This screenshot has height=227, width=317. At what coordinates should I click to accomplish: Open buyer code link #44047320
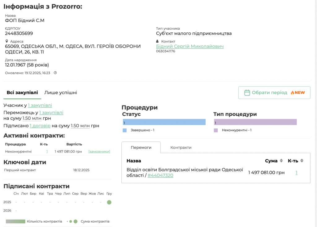pos(160,175)
